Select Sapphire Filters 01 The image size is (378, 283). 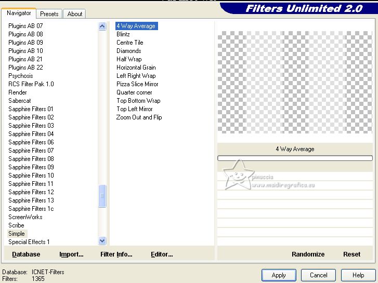pos(31,109)
